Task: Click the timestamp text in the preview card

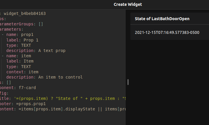Action: click(x=167, y=32)
